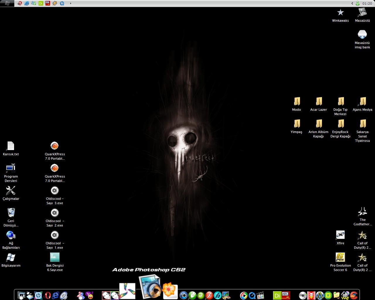Select The Godfather game shortcut
This screenshot has width=375, height=300.
[x=362, y=217]
